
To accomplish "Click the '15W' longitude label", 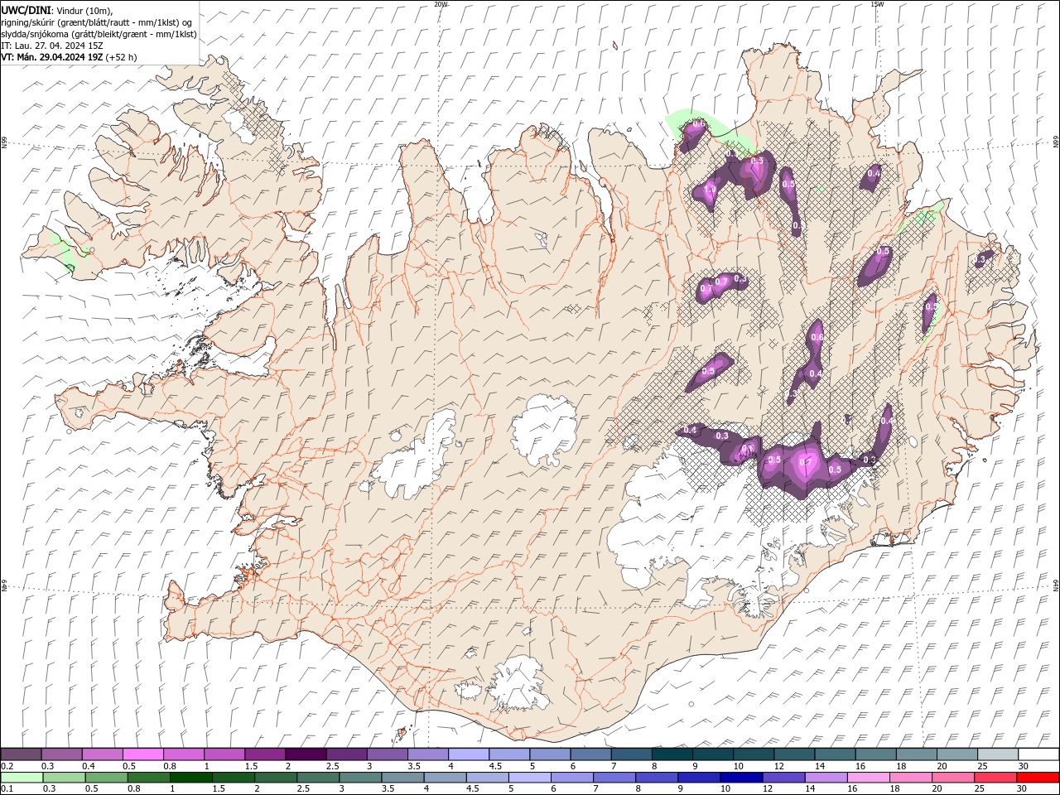I will [877, 4].
